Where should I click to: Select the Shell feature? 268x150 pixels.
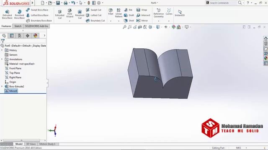click(129, 20)
